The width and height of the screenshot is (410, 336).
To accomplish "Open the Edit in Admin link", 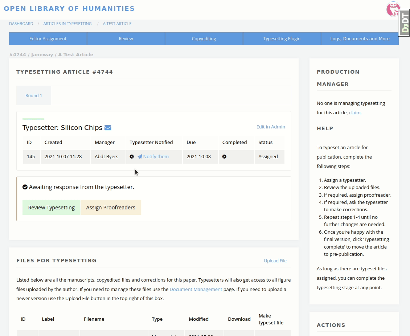I will coord(271,127).
